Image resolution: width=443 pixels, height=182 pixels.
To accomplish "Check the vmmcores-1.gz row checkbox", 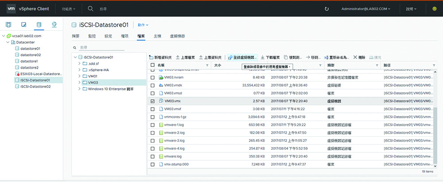I will 152,117.
